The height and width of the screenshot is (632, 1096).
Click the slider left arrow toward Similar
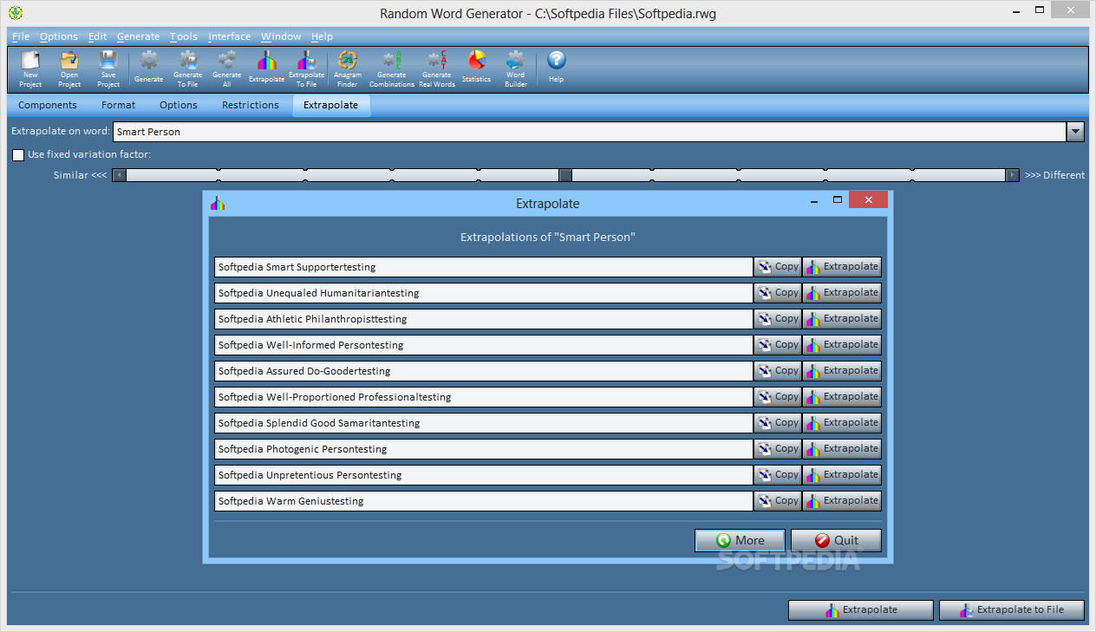click(x=119, y=175)
